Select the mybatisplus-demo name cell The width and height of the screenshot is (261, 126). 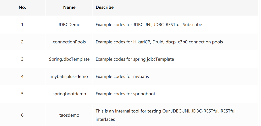[69, 77]
